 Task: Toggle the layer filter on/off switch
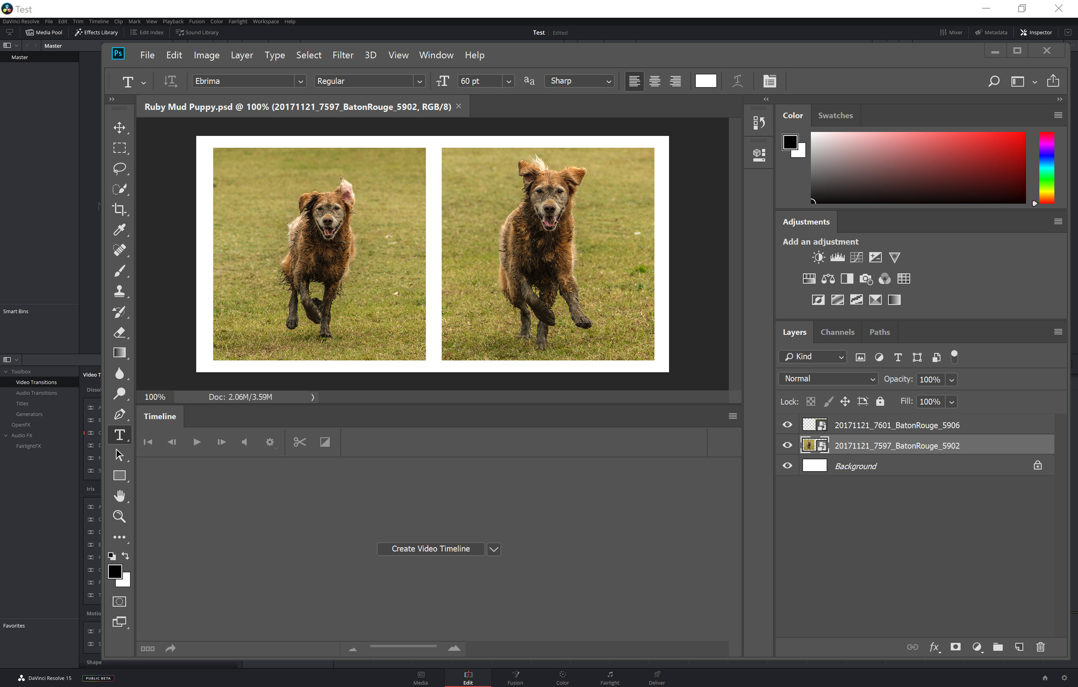[954, 357]
